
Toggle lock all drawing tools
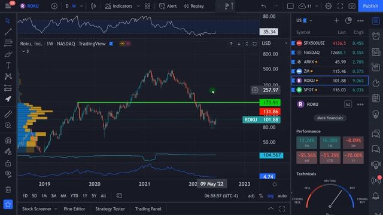pyautogui.click(x=8, y=163)
